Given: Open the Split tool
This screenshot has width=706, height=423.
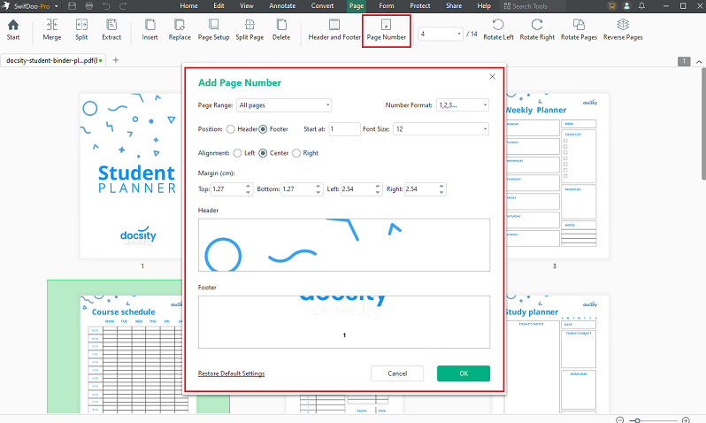Looking at the screenshot, I should (x=81, y=30).
